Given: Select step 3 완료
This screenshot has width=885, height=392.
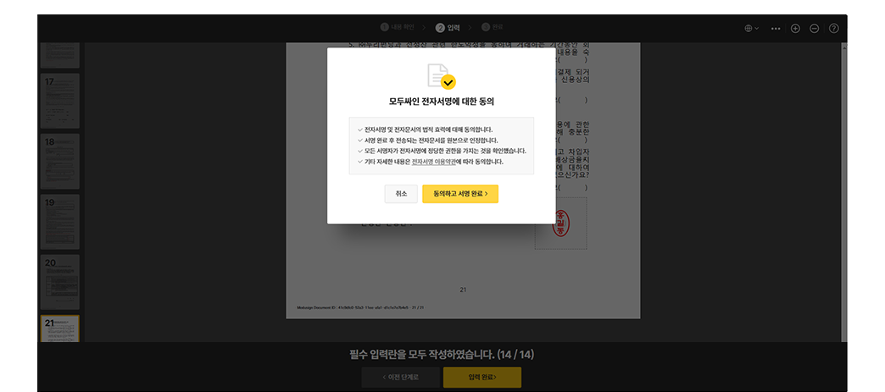Looking at the screenshot, I should [x=493, y=26].
